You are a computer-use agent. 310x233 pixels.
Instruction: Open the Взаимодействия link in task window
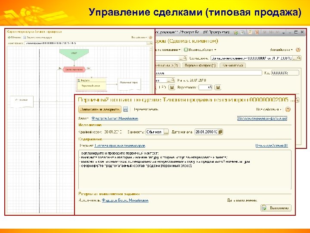tap(272, 146)
